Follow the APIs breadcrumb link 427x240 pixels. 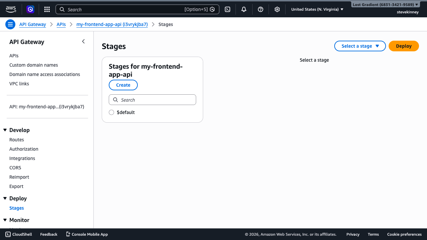(x=61, y=24)
